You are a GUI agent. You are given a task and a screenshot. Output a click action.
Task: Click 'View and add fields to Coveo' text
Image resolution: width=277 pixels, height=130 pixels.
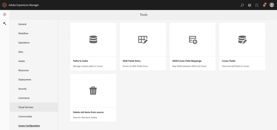236,66
